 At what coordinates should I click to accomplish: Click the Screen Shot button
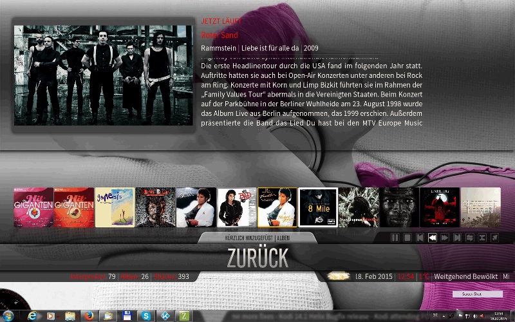(478, 294)
